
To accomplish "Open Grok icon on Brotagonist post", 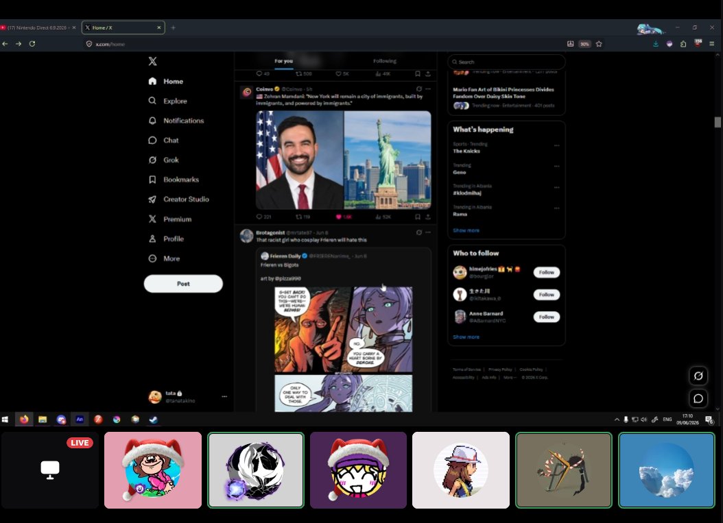I will coord(418,232).
